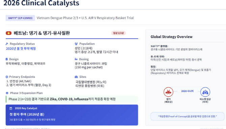Click the Phase 3 Expansion Plan layers icon
Image resolution: width=226 pixels, height=129 pixels.
pos(7,93)
